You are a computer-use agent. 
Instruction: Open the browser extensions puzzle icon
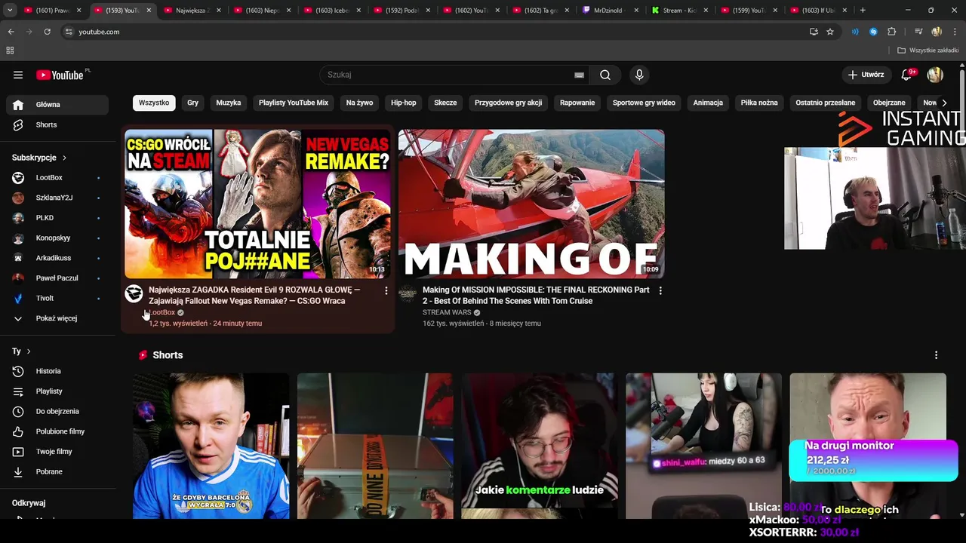(x=892, y=32)
